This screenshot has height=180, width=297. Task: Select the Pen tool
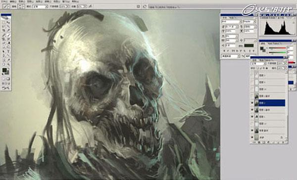click(3, 55)
